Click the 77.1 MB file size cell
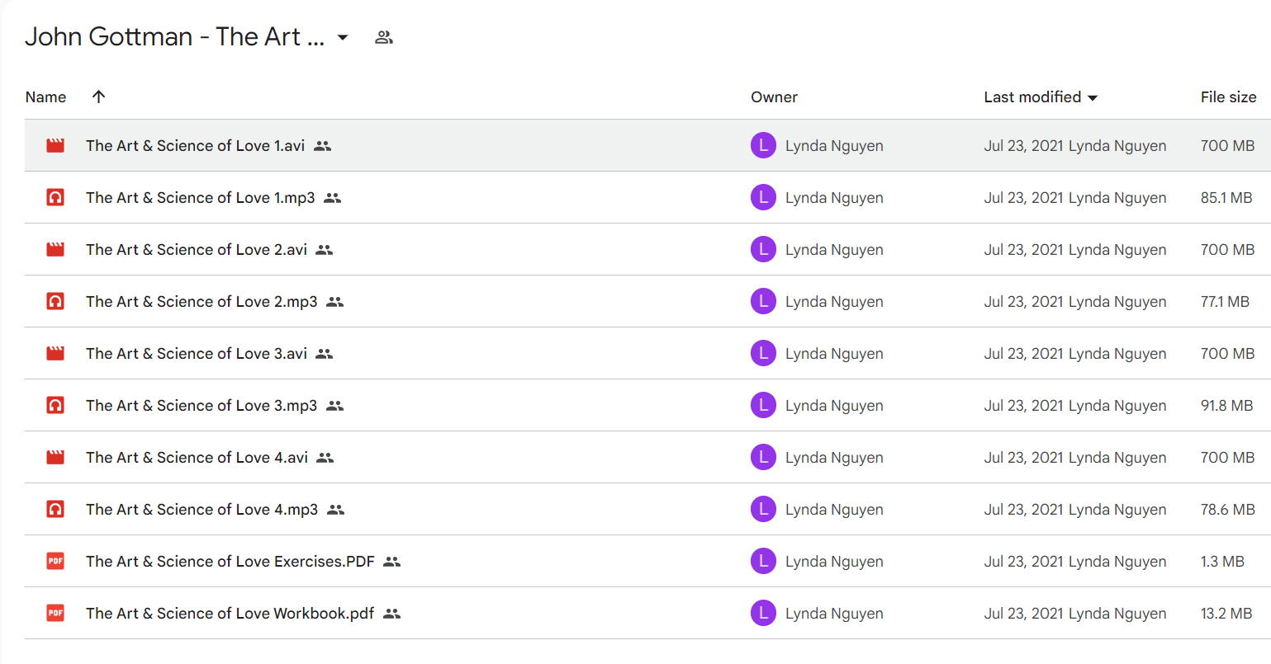Viewport: 1271px width, 664px height. [1225, 302]
